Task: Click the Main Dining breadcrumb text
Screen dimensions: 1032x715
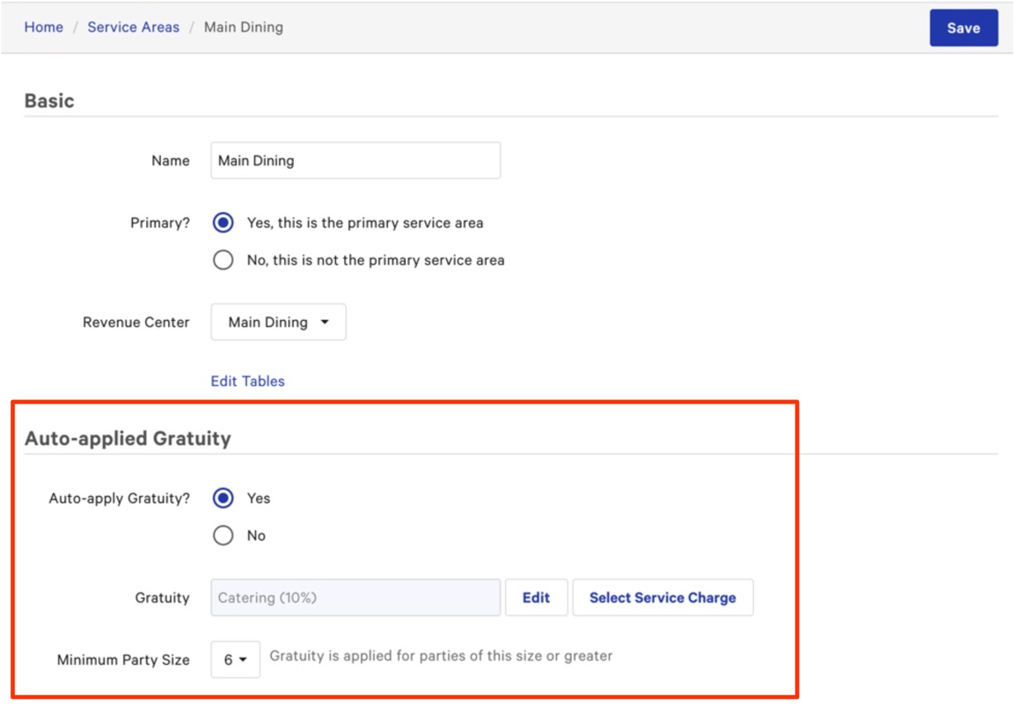Action: click(x=244, y=27)
